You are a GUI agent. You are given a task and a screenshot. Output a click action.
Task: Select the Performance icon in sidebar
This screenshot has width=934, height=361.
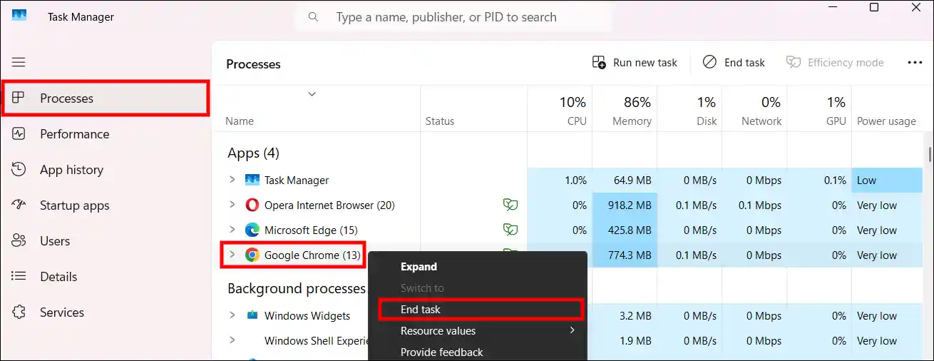click(x=19, y=134)
